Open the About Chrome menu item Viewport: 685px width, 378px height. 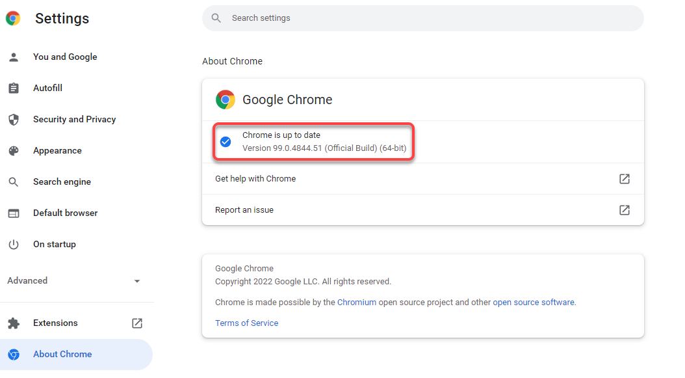point(62,355)
